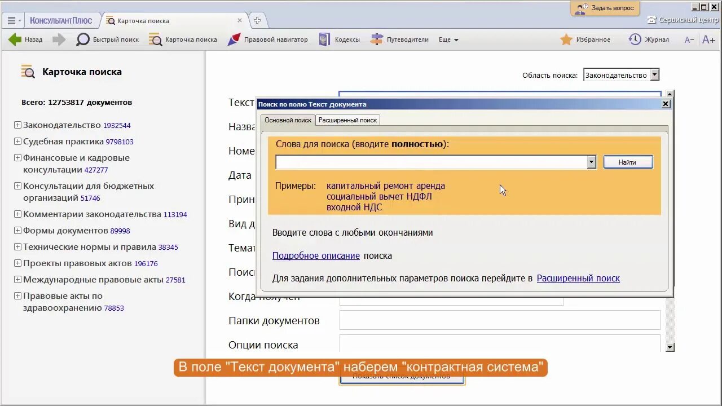Expand Международные правовые акты node
This screenshot has height=406, width=722.
coord(17,280)
